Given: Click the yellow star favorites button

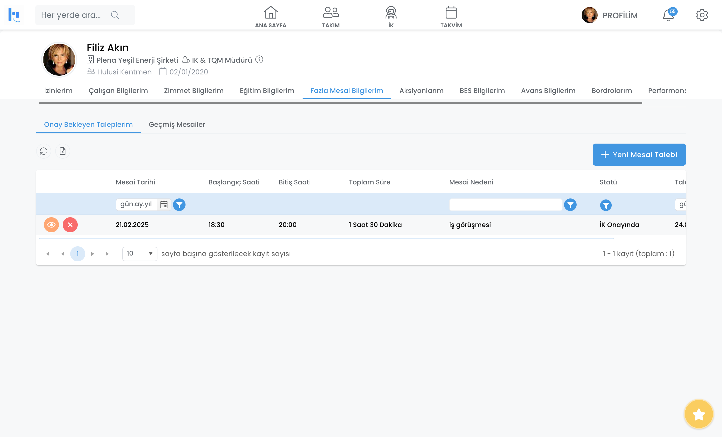Looking at the screenshot, I should (698, 414).
